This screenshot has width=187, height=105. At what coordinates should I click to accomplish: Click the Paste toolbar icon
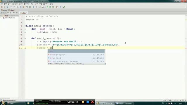coord(23,7)
